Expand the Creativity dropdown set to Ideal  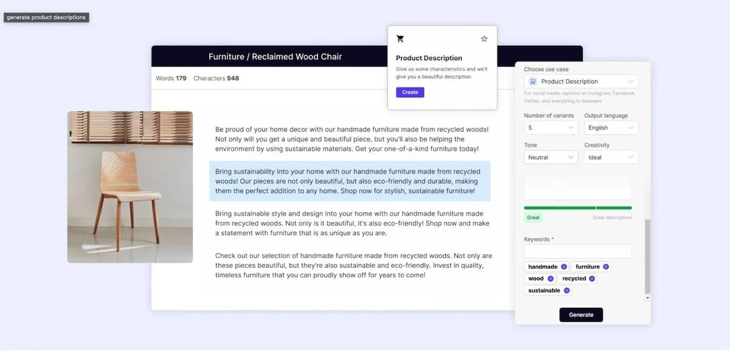point(611,158)
